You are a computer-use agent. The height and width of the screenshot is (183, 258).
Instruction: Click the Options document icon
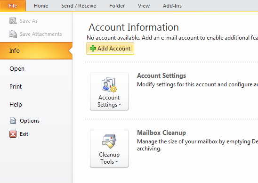pos(13,121)
